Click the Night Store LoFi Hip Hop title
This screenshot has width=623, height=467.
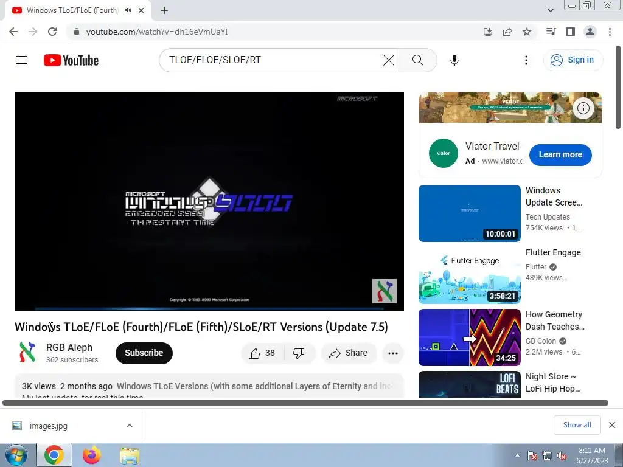pyautogui.click(x=553, y=382)
